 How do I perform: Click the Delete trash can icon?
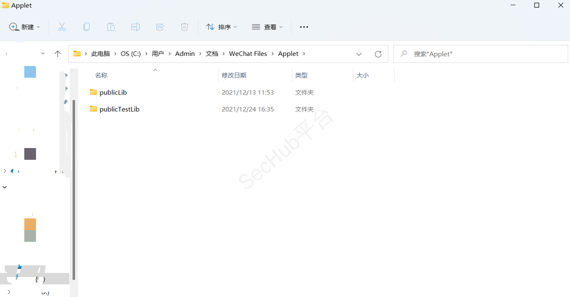coord(184,27)
